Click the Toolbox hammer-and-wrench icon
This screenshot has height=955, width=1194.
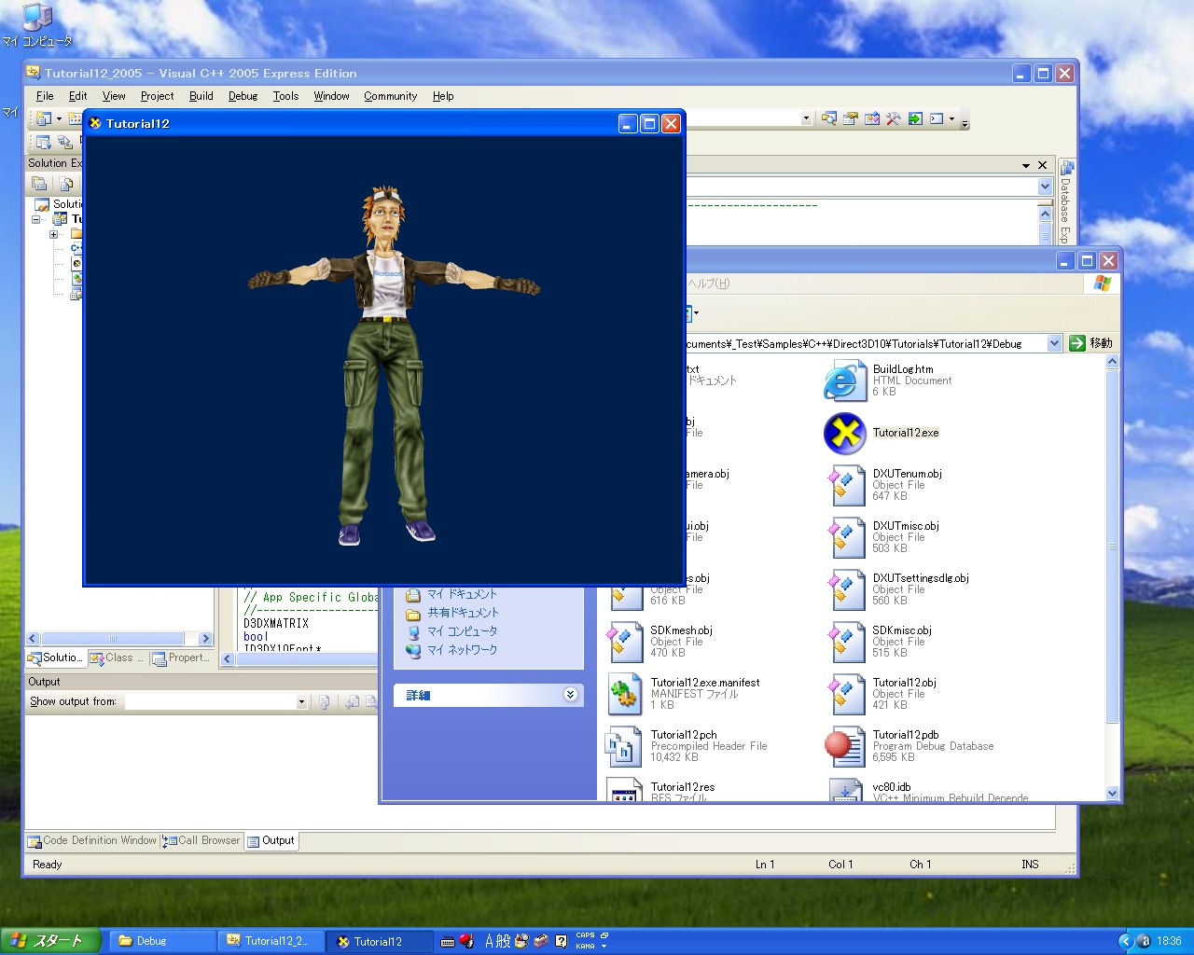click(894, 118)
